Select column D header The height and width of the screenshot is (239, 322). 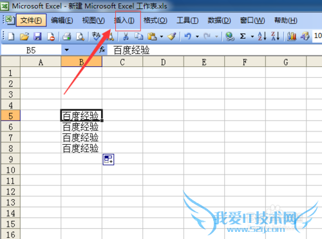[x=164, y=62]
